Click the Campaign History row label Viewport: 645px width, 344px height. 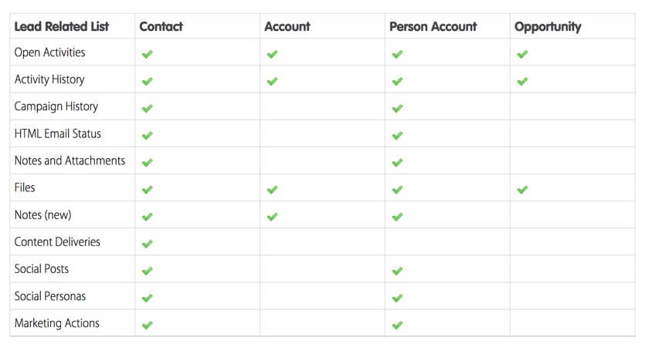click(x=56, y=106)
